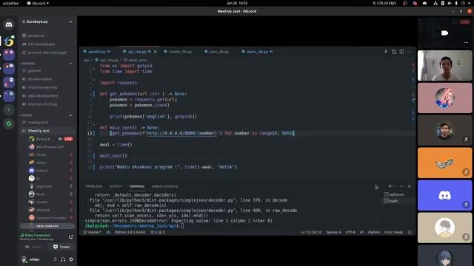Switch to sync_db.py editor tab
The height and width of the screenshot is (266, 474).
pos(219,52)
